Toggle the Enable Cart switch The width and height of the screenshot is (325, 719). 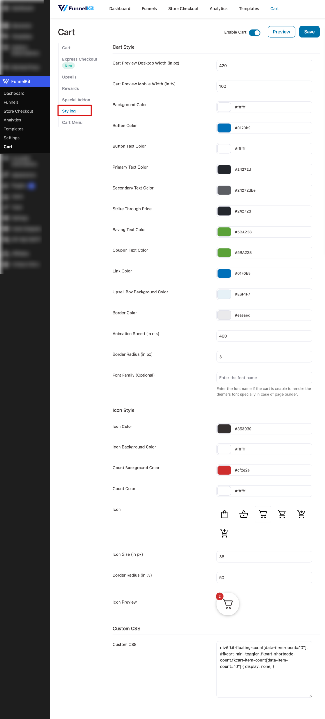click(255, 33)
